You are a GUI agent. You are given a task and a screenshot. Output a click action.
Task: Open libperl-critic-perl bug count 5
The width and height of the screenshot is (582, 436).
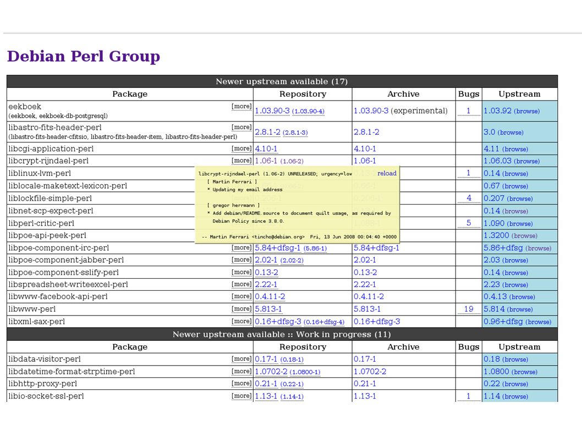(469, 223)
